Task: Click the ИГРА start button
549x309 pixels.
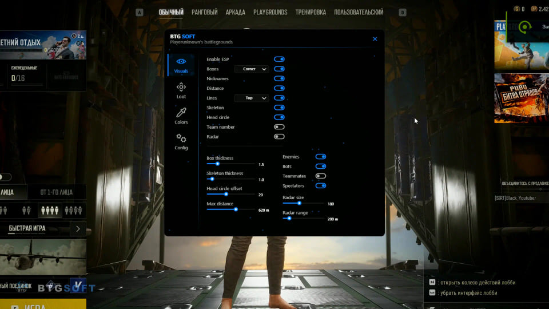Action: 43,304
